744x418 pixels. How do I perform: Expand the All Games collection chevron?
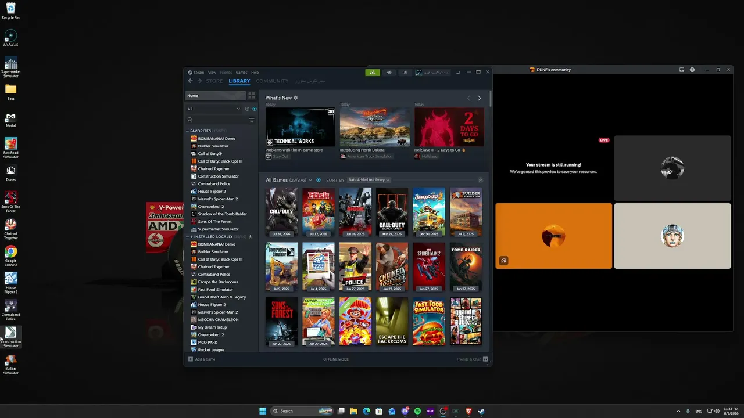(x=310, y=180)
